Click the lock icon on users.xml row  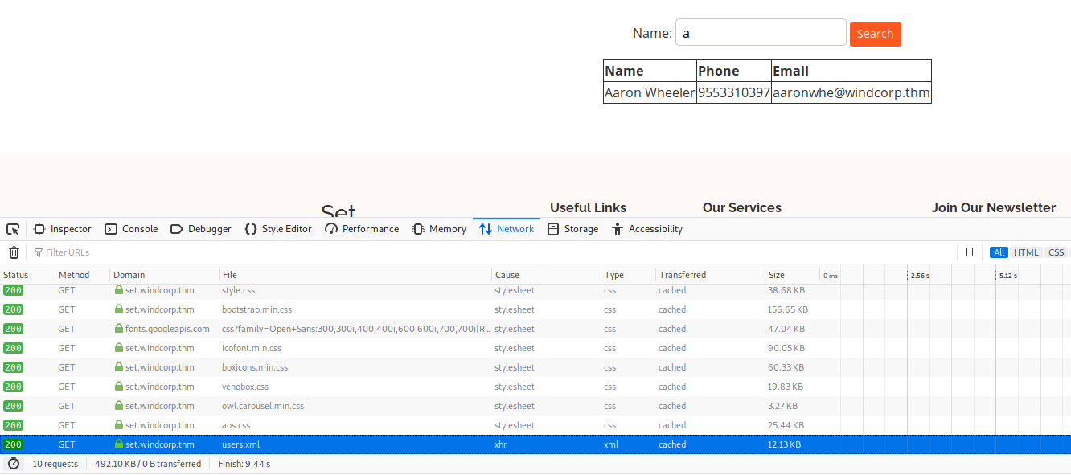[x=119, y=444]
